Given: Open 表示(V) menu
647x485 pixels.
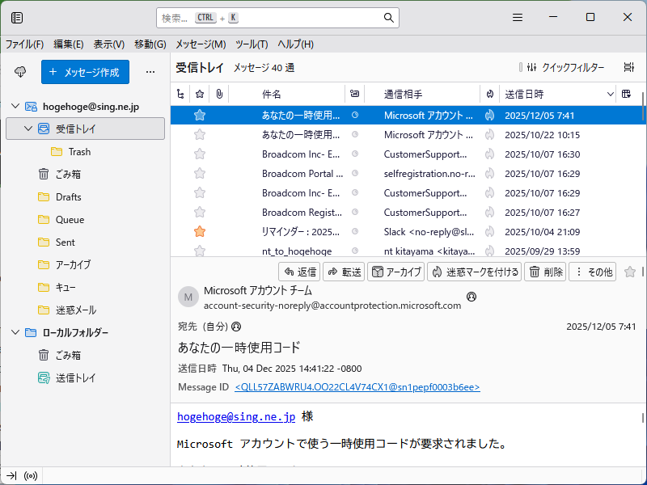Looking at the screenshot, I should pos(109,44).
